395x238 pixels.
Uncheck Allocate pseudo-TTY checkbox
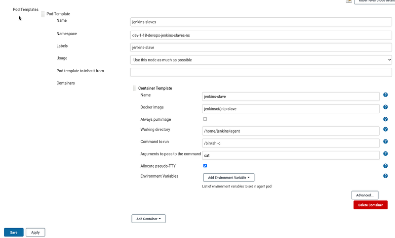coord(205,166)
